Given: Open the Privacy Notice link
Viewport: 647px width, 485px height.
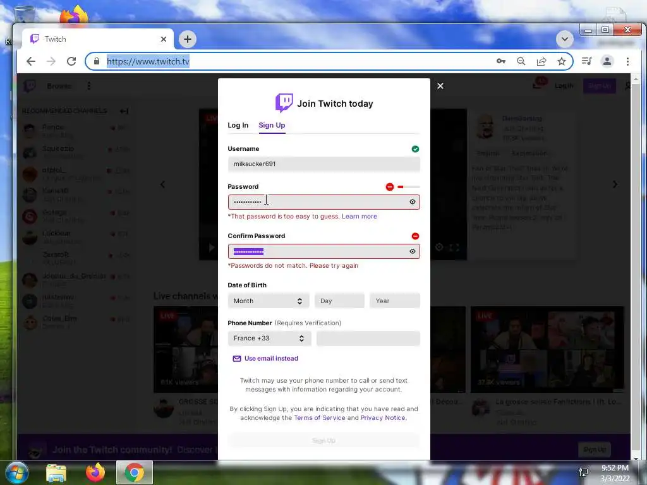Looking at the screenshot, I should (383, 418).
